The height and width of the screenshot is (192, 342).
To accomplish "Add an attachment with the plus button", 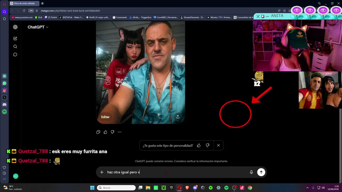I will [102, 172].
